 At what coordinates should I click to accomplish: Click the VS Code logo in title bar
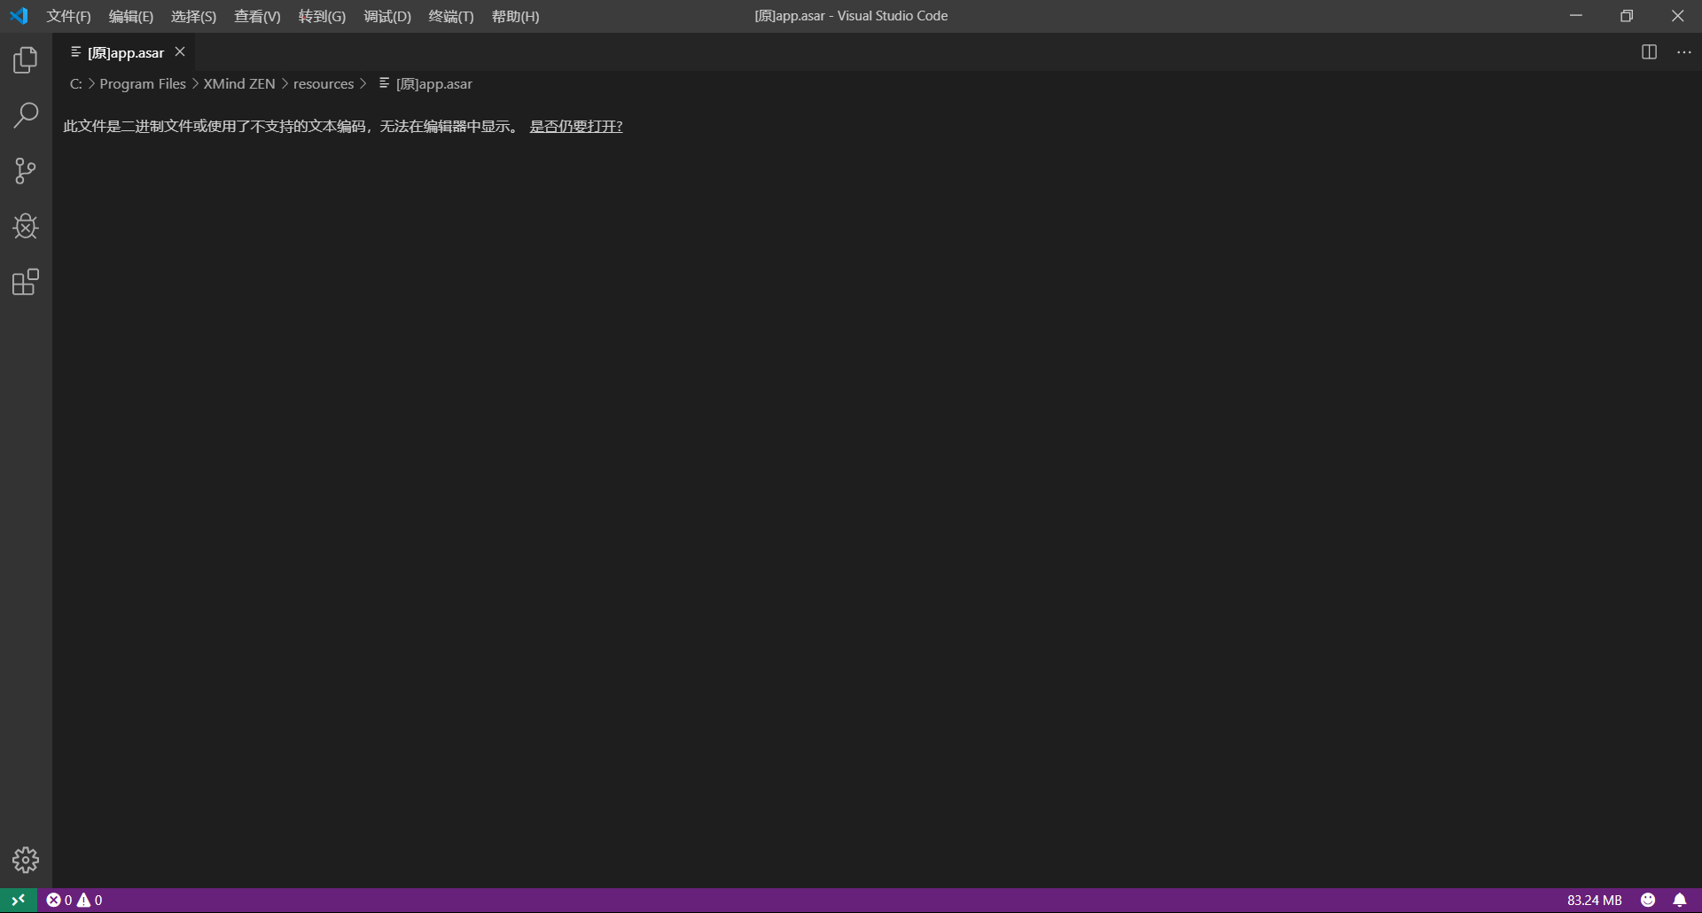coord(19,16)
